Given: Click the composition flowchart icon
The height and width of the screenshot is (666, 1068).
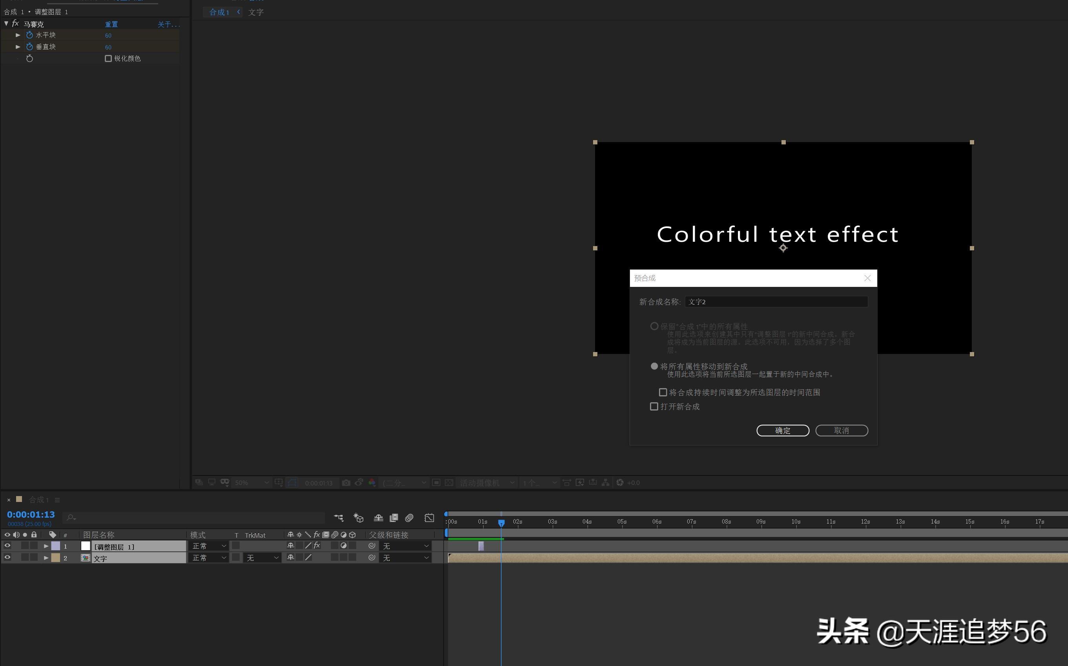Looking at the screenshot, I should click(x=339, y=518).
